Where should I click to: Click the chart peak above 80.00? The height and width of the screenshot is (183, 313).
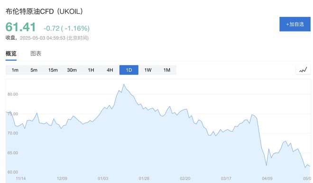(x=124, y=84)
